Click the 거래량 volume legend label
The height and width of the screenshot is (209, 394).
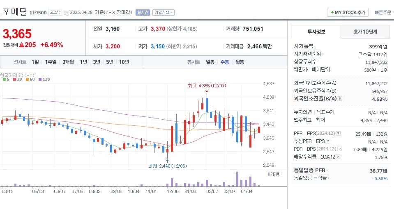(x=274, y=174)
